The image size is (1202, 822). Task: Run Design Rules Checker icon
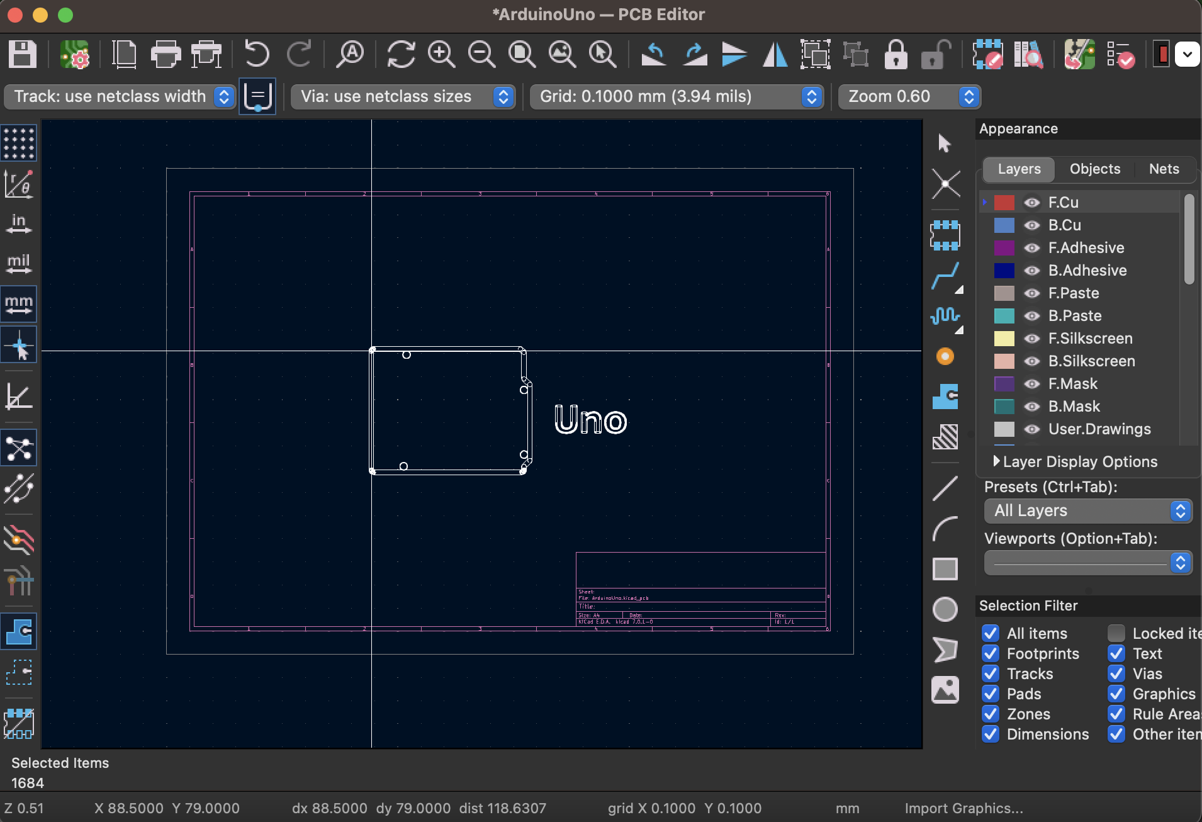1120,54
